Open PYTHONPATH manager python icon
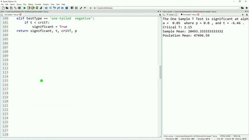This screenshot has width=249, height=140. pyautogui.click(x=85, y=8)
